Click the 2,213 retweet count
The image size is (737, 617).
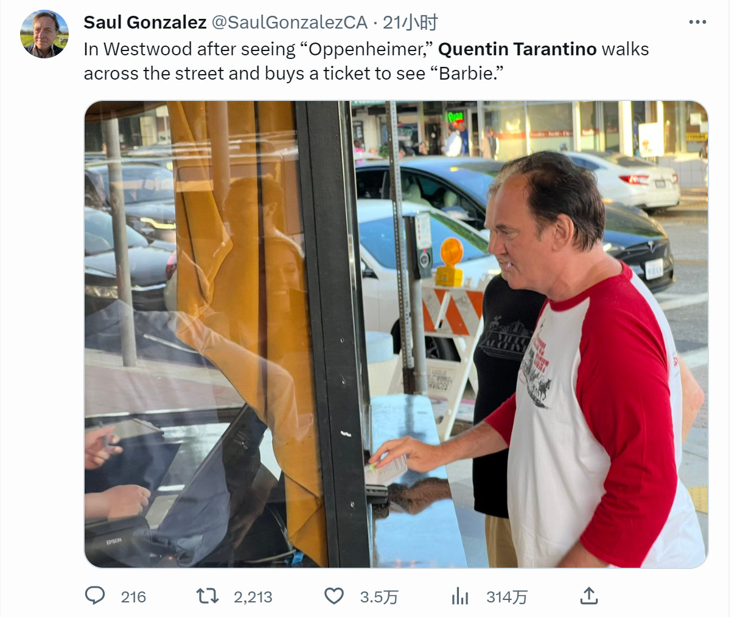click(253, 597)
